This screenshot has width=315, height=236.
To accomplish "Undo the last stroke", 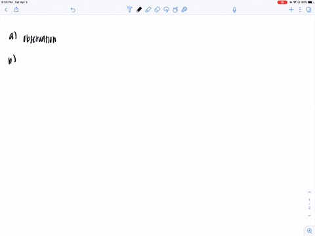I will pos(73,10).
